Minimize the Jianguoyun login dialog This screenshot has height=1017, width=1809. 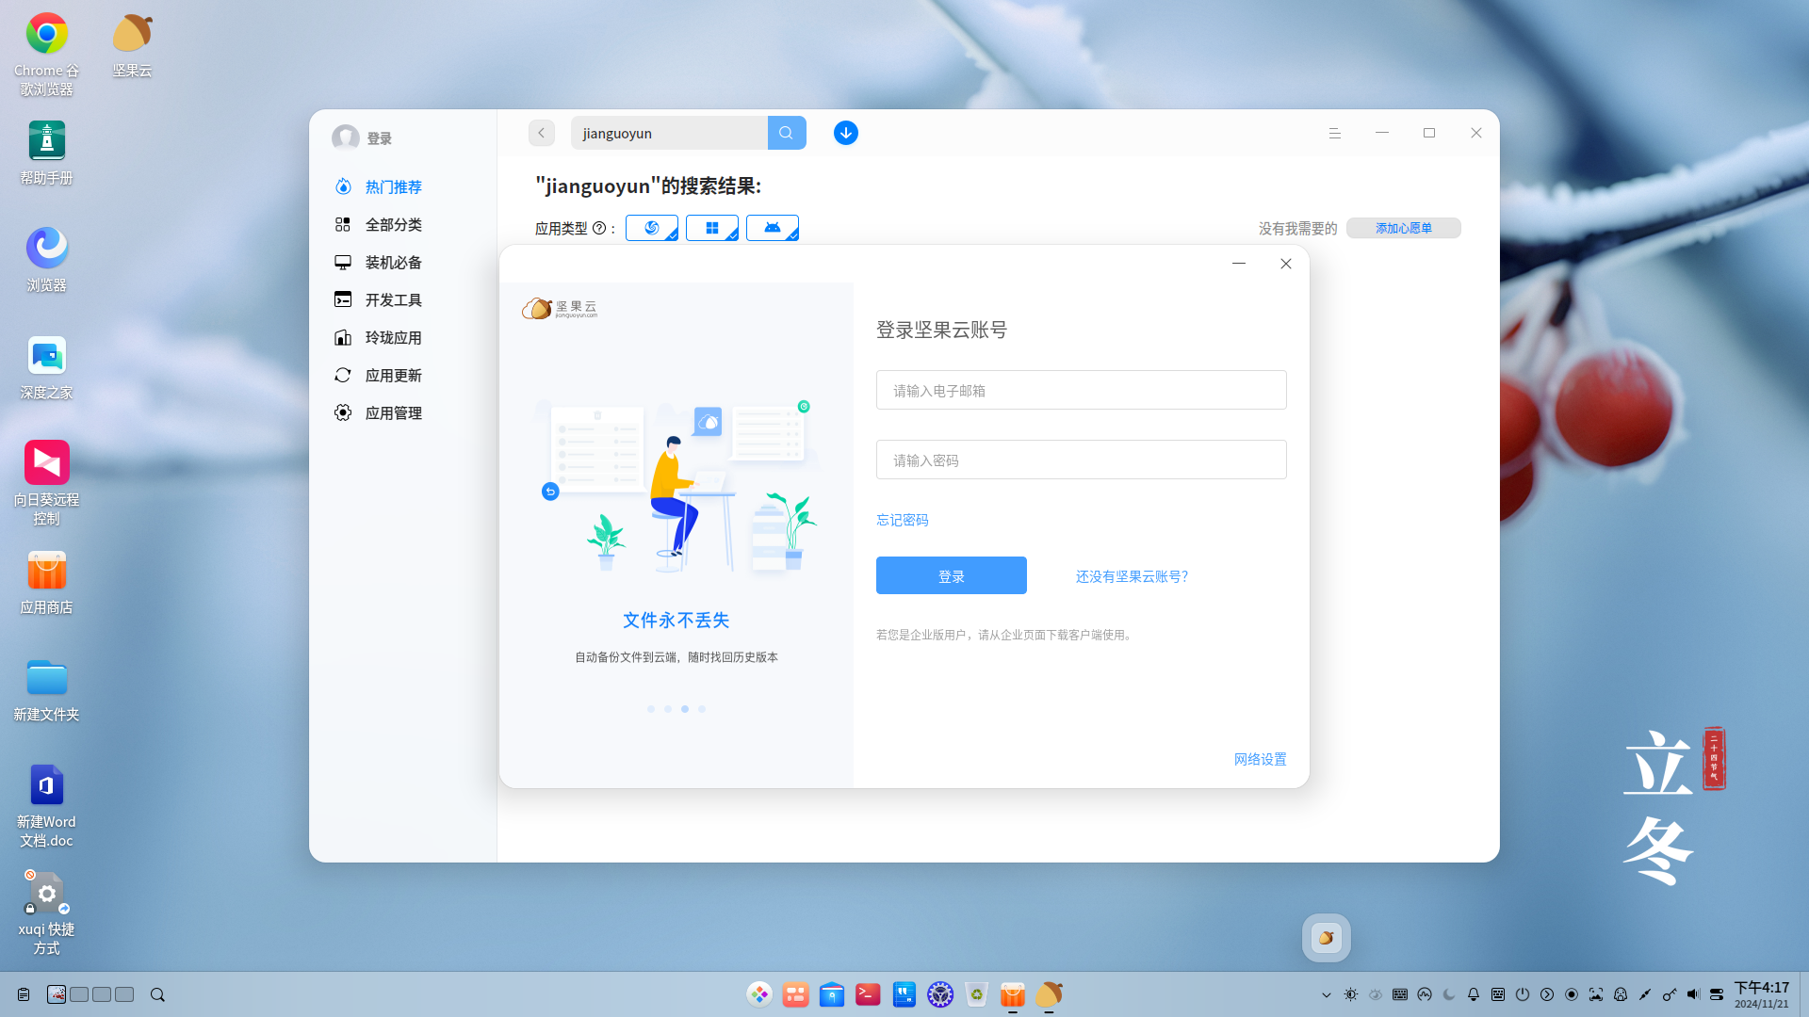pos(1239,264)
